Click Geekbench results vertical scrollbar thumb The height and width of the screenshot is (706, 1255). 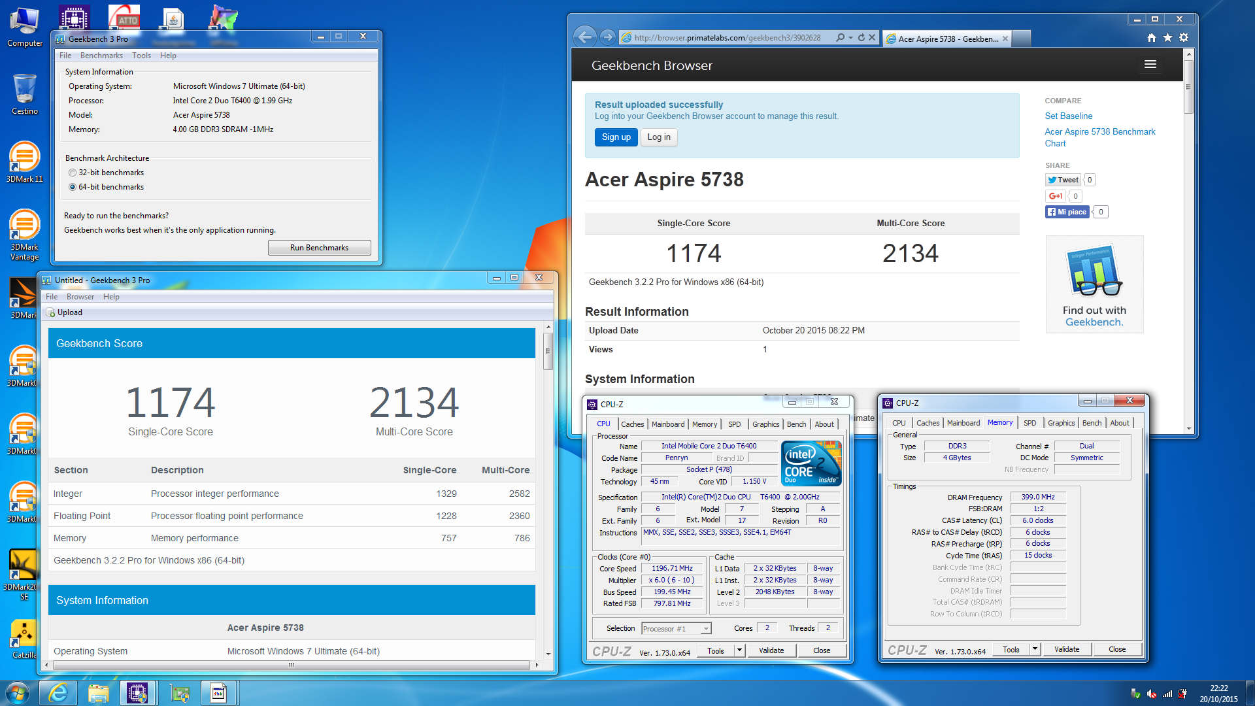[548, 351]
